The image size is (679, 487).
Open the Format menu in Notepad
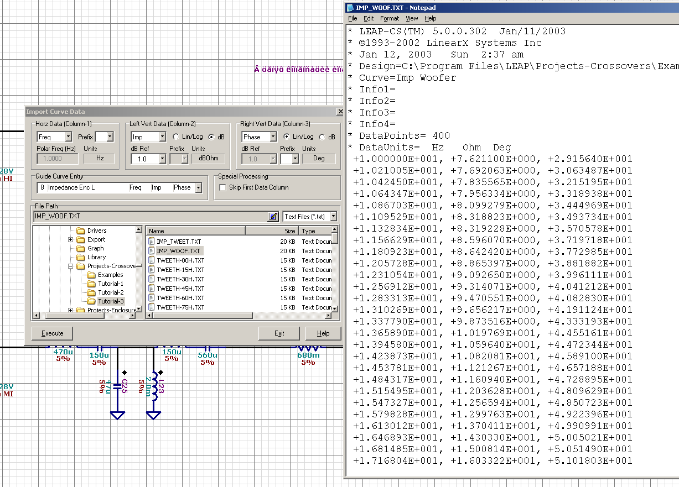coord(389,19)
